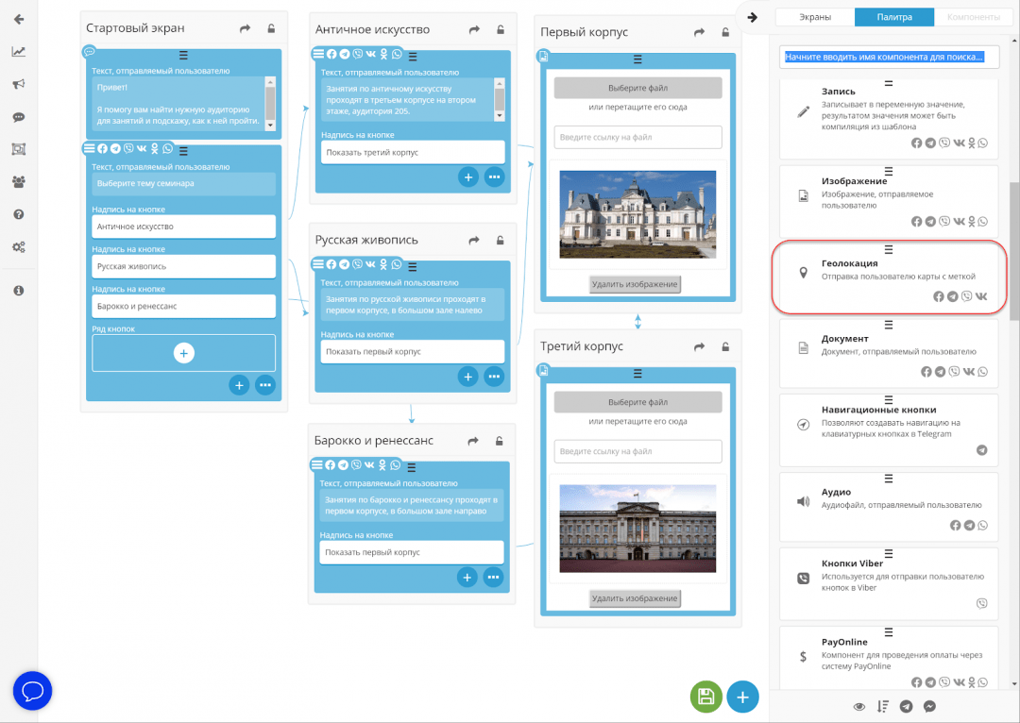Toggle the lock on Стартовый экран
Viewport: 1020px width, 723px height.
271,29
